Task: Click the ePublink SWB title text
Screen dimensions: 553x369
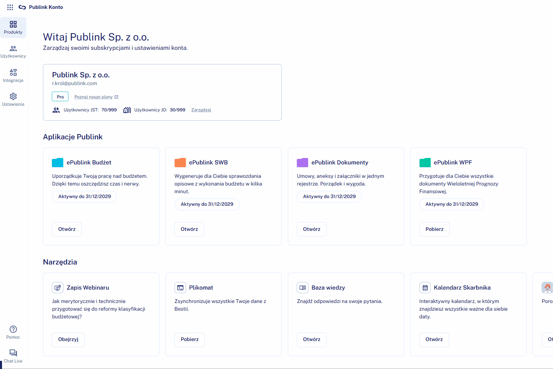Action: 208,162
